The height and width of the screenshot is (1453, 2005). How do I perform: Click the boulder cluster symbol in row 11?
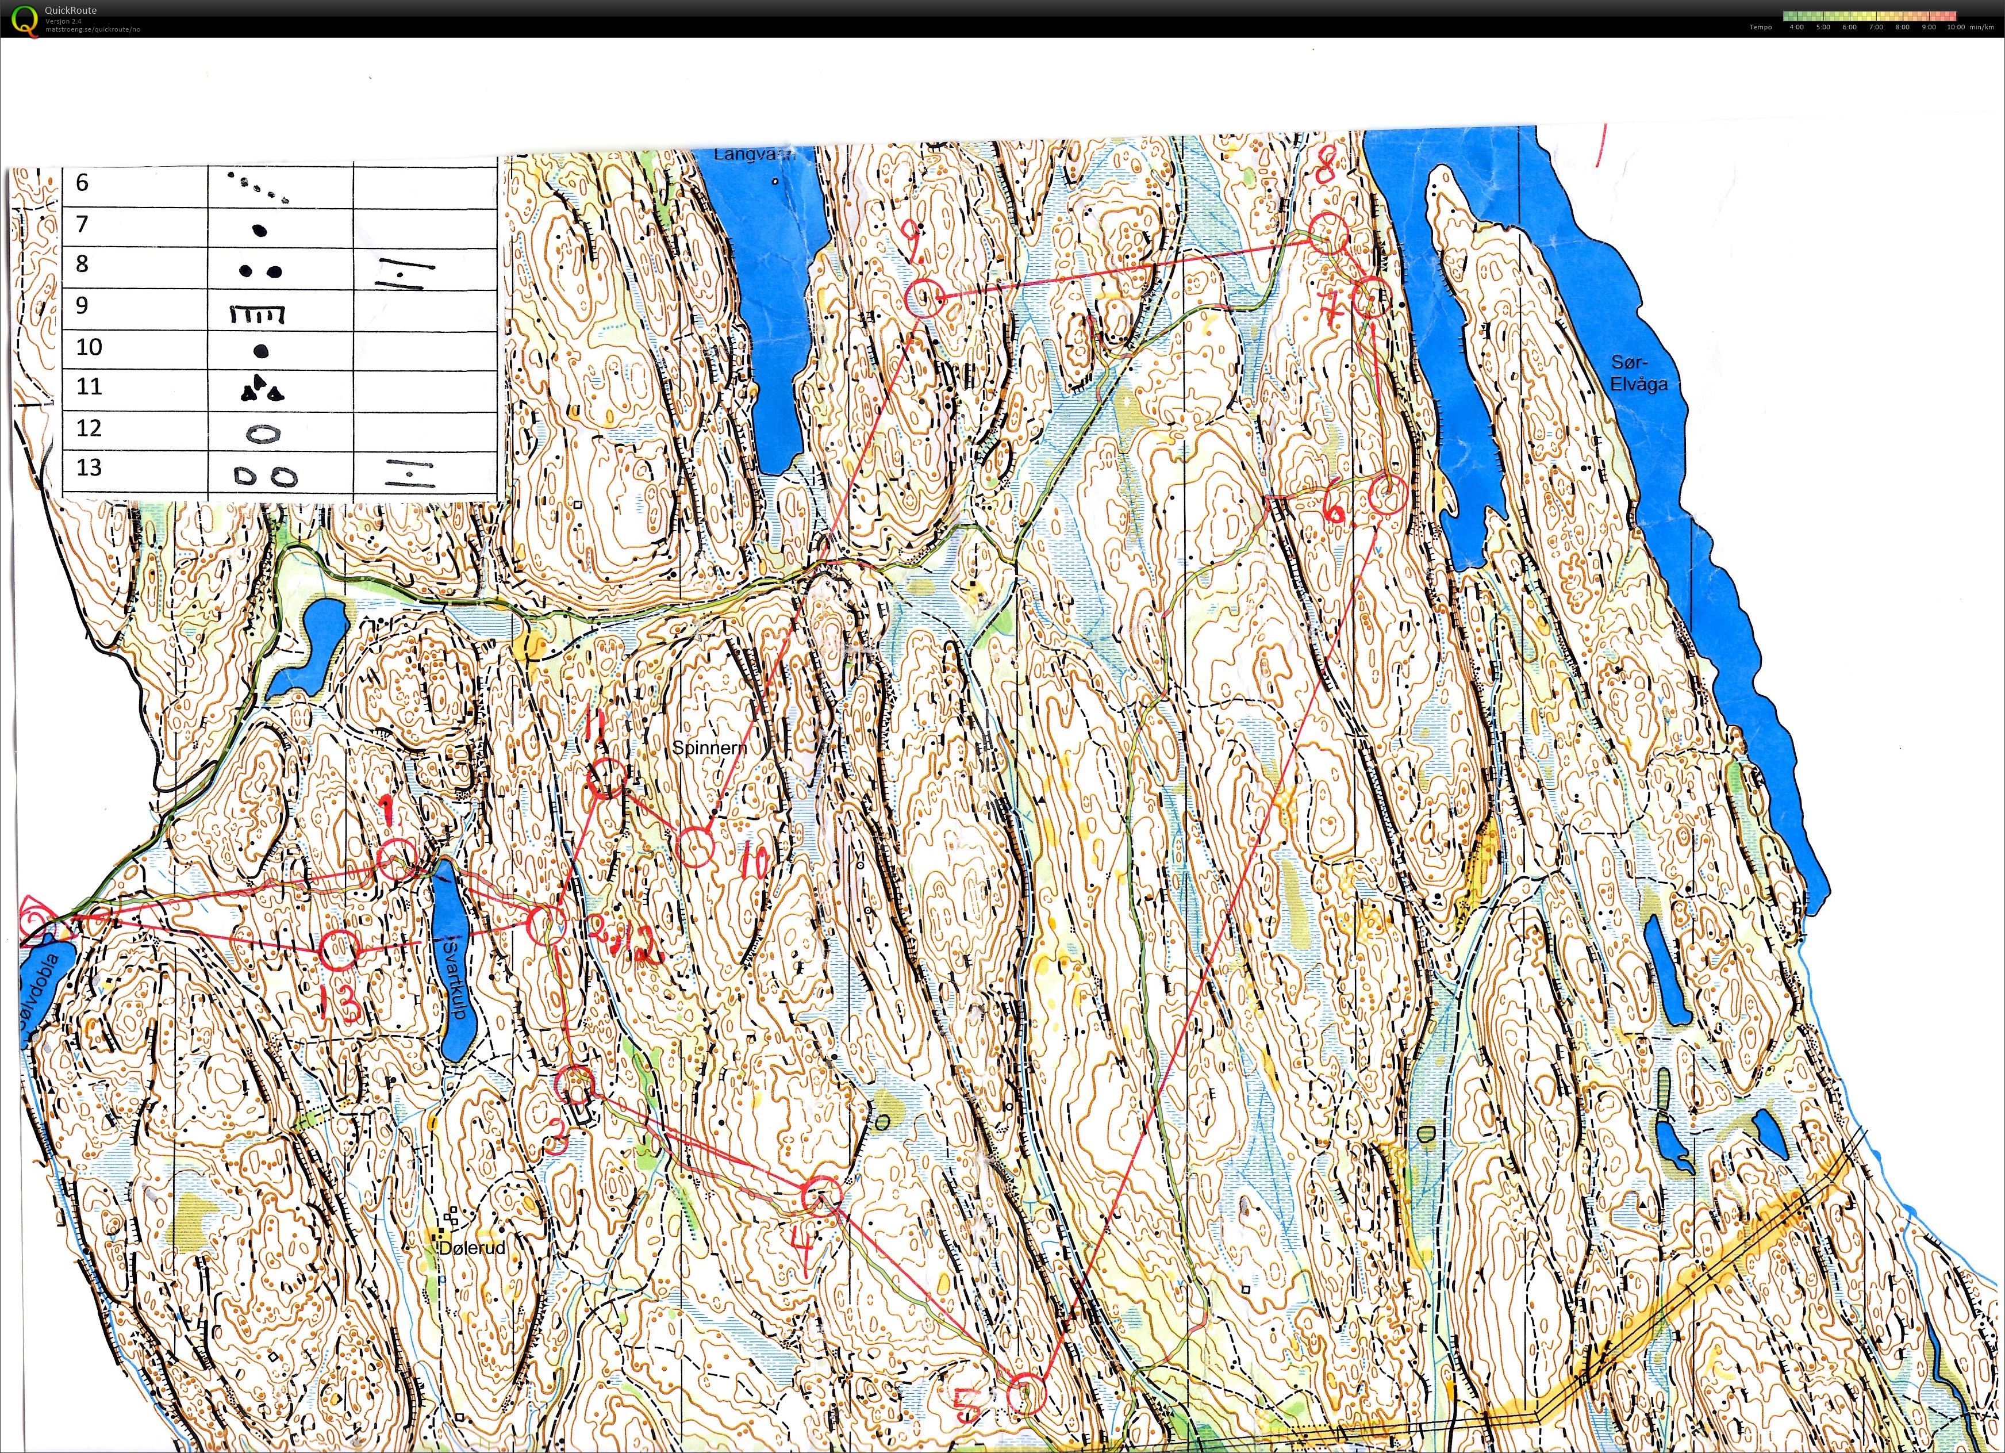(x=263, y=389)
